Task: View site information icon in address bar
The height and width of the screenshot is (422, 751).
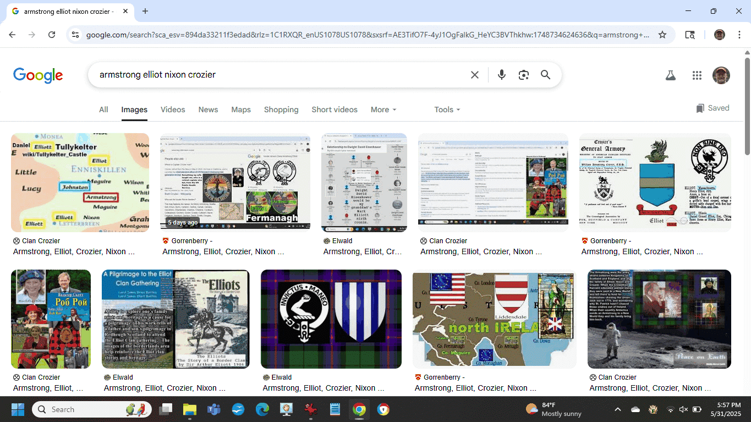Action: (75, 35)
